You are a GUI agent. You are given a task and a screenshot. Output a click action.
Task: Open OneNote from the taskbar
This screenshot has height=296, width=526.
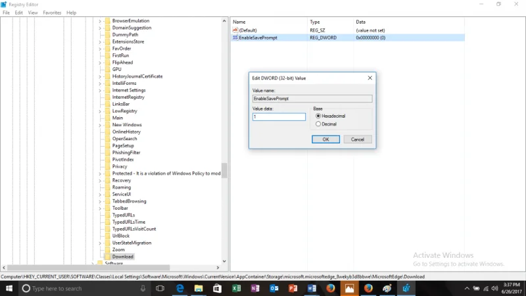coord(255,289)
